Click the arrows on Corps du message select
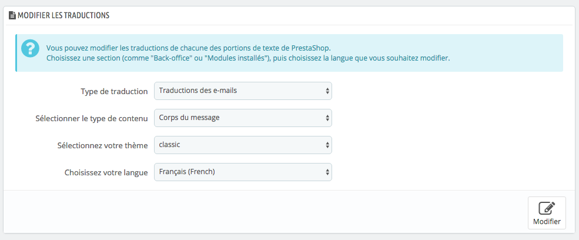This screenshot has width=579, height=240. (327, 118)
